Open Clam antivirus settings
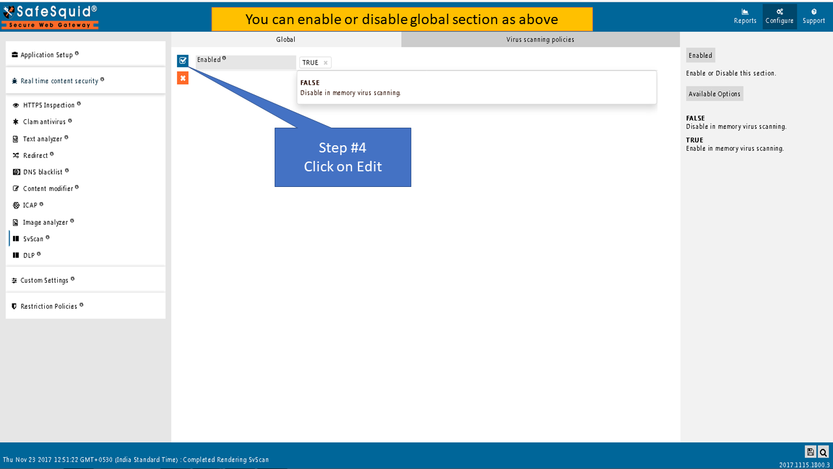The image size is (833, 469). pyautogui.click(x=44, y=122)
